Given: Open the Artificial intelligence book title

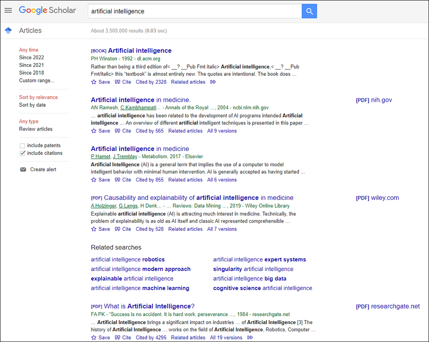Looking at the screenshot, I should 140,51.
